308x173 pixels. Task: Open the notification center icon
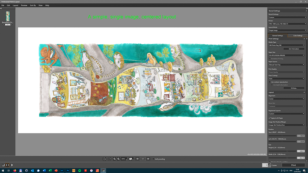pos(304,171)
